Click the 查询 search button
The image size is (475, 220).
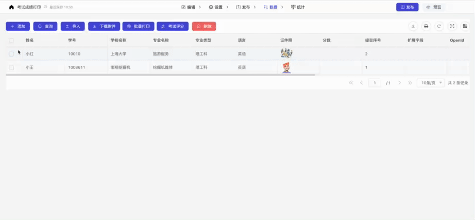pyautogui.click(x=45, y=26)
